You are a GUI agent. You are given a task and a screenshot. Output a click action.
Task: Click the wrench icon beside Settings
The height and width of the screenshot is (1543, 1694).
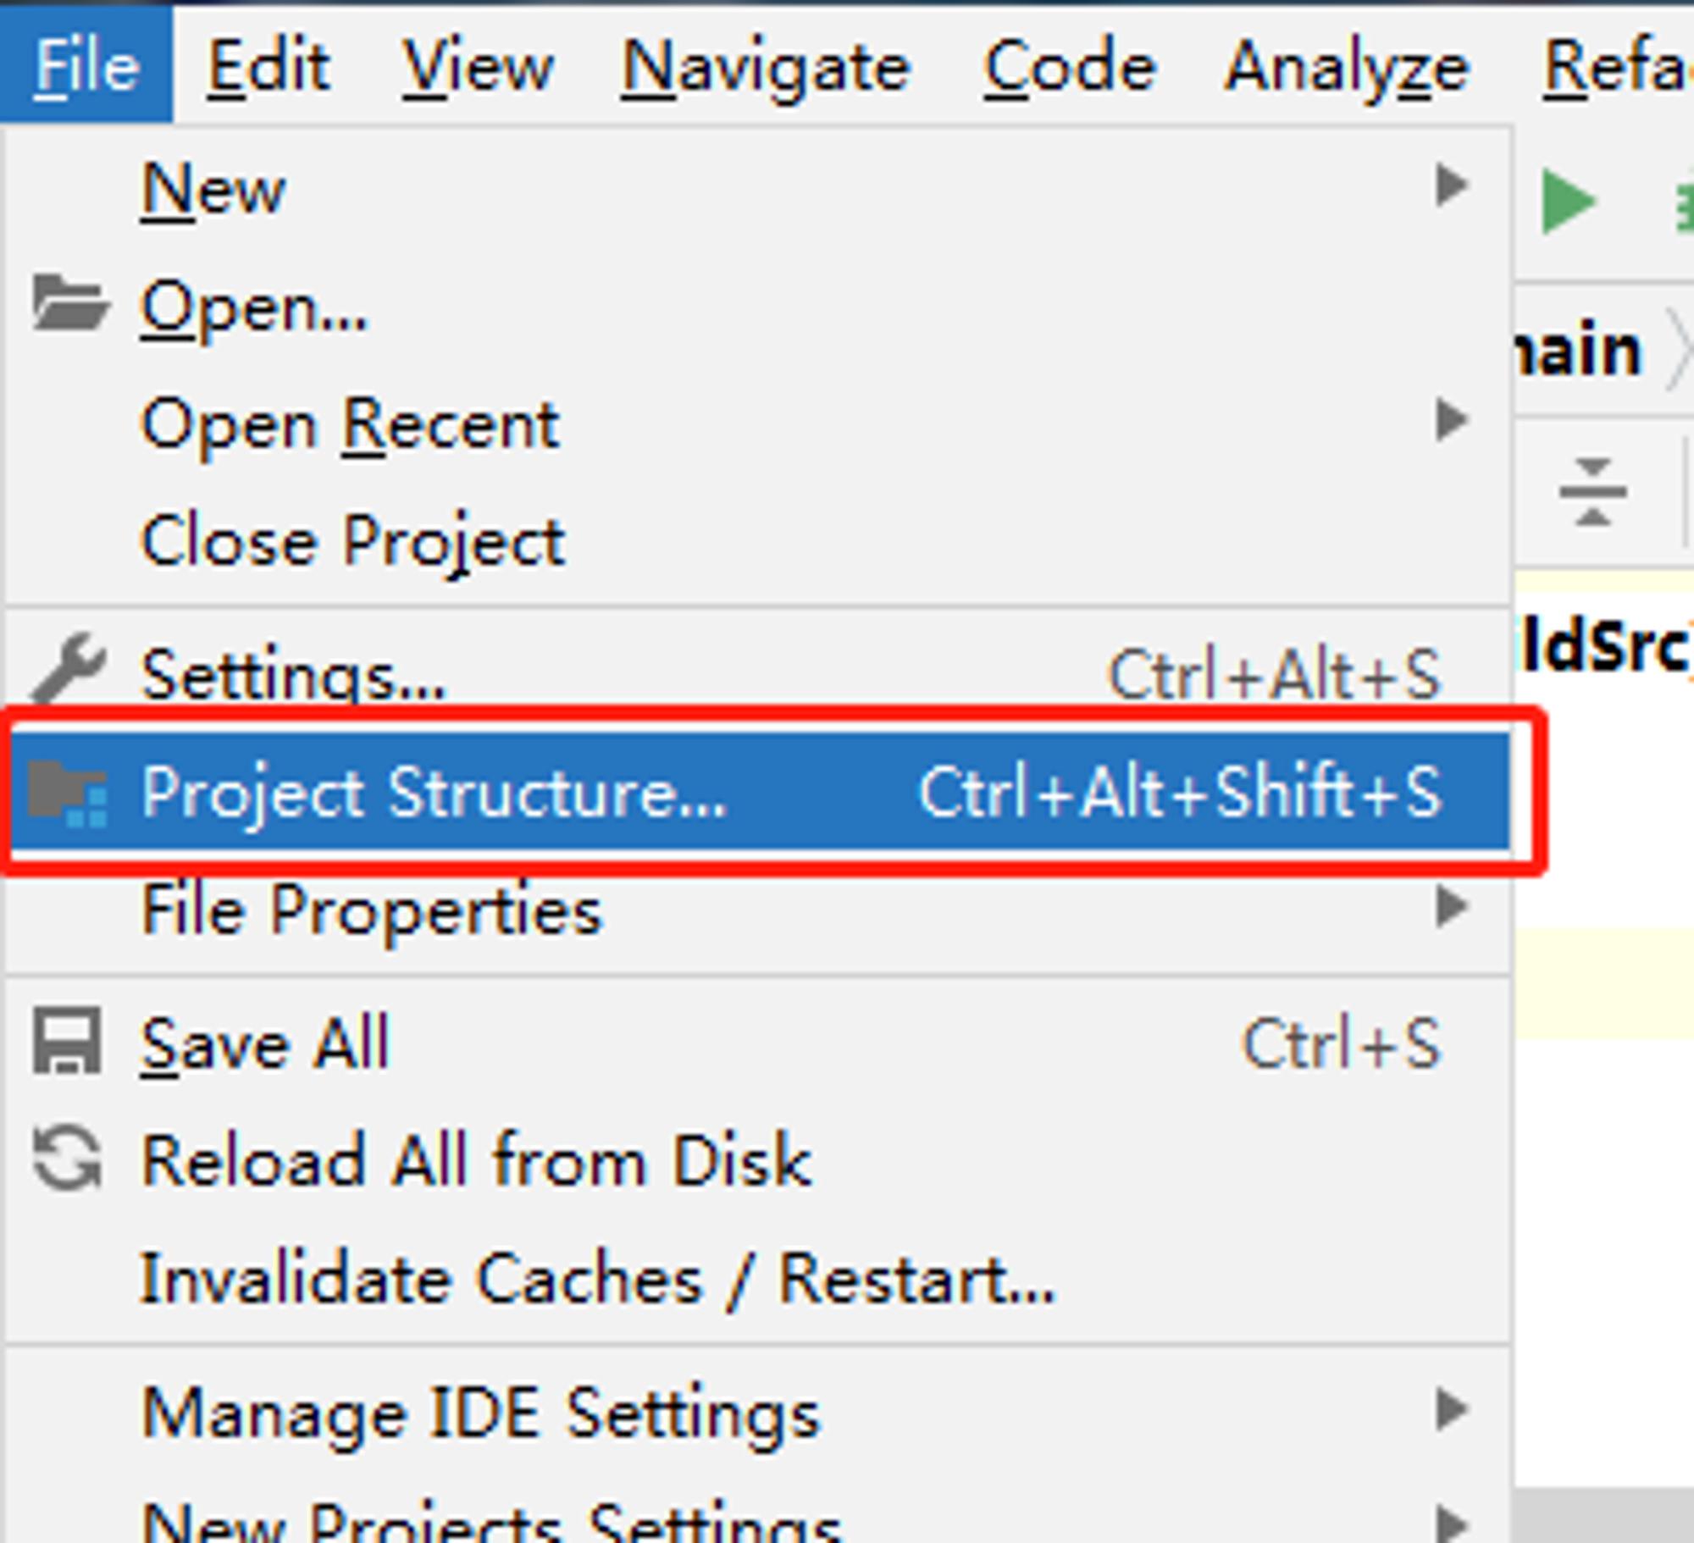click(x=68, y=669)
